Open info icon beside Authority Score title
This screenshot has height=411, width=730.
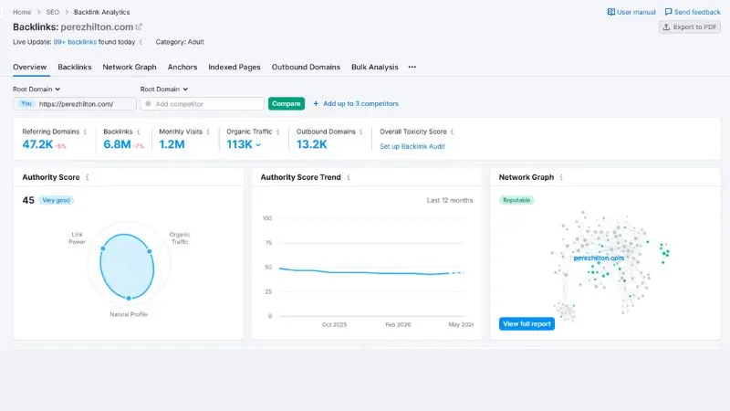pyautogui.click(x=87, y=177)
